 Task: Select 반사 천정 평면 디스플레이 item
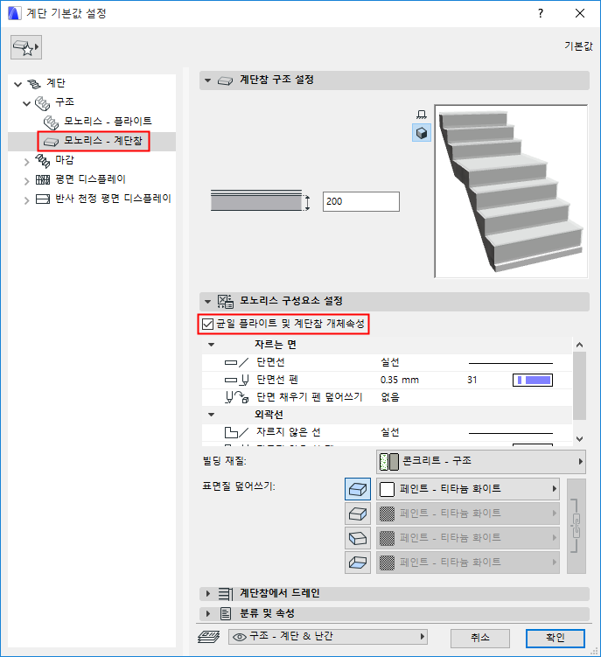[x=113, y=199]
